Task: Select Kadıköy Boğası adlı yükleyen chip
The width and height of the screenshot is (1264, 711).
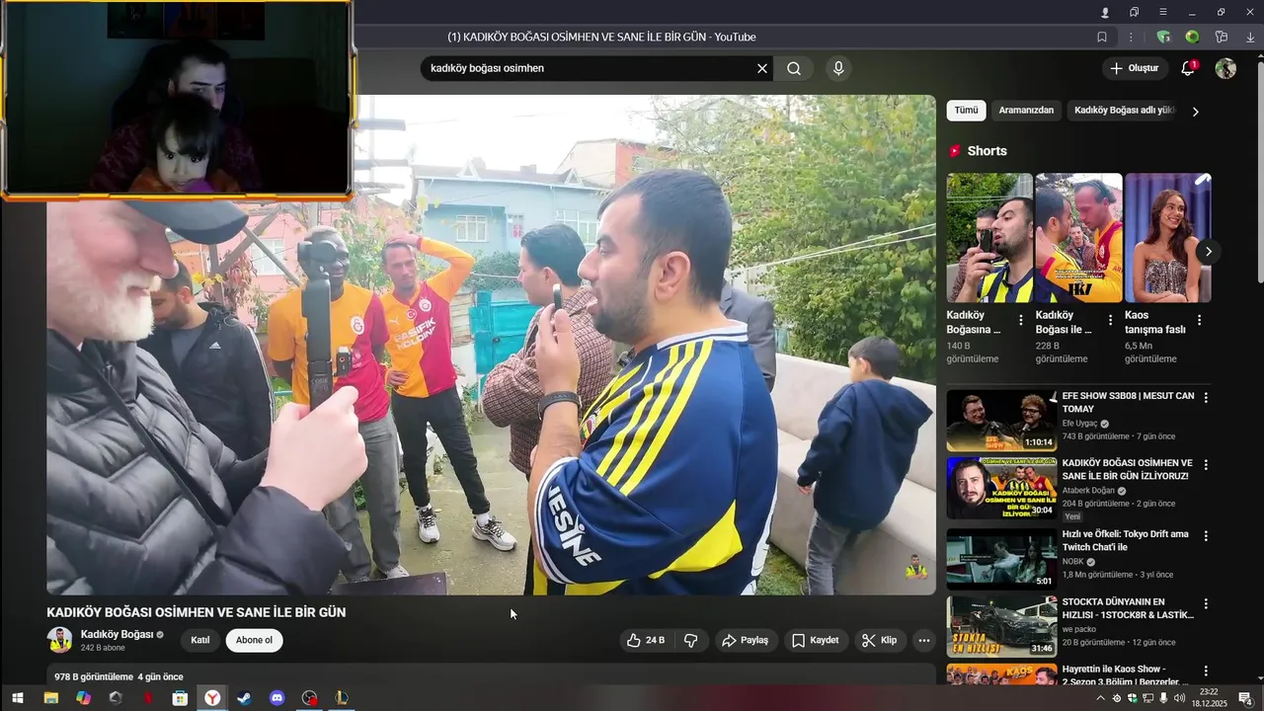Action: [x=1124, y=111]
